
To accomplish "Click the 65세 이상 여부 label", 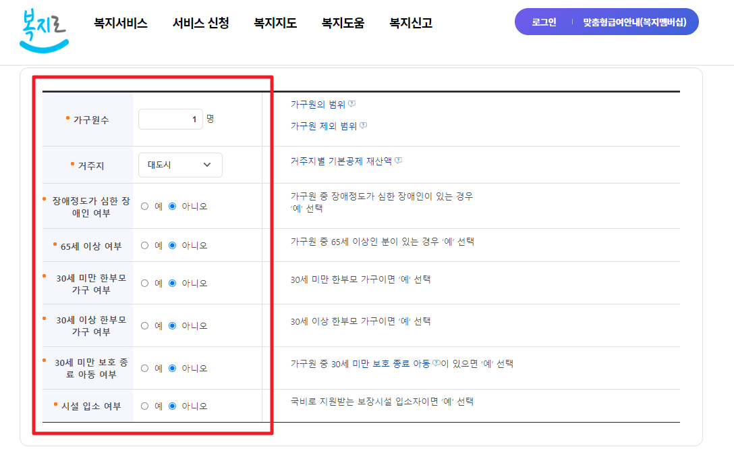I will pos(91,246).
